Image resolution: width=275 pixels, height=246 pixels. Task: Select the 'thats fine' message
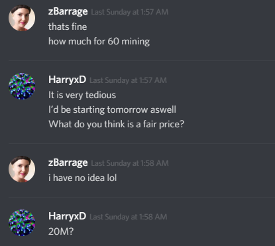pos(68,27)
